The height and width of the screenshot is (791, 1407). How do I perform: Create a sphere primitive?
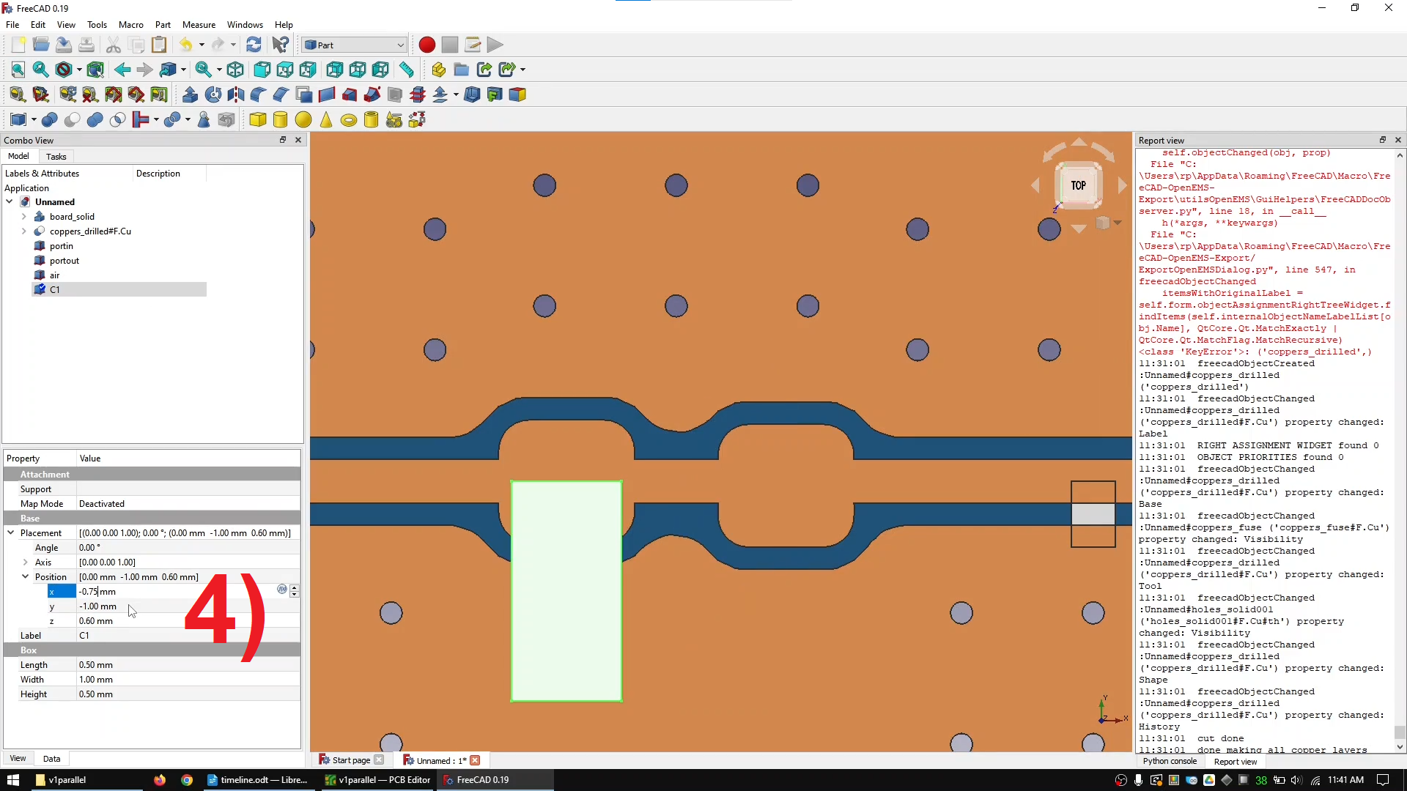coord(303,119)
